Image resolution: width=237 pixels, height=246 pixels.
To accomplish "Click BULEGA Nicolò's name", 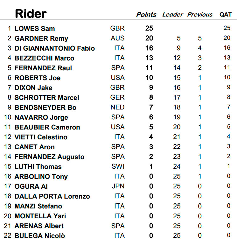I will coord(40,236).
